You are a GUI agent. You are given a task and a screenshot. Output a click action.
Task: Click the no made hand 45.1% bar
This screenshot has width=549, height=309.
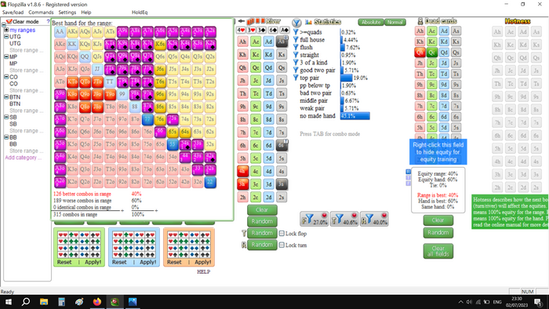(355, 116)
